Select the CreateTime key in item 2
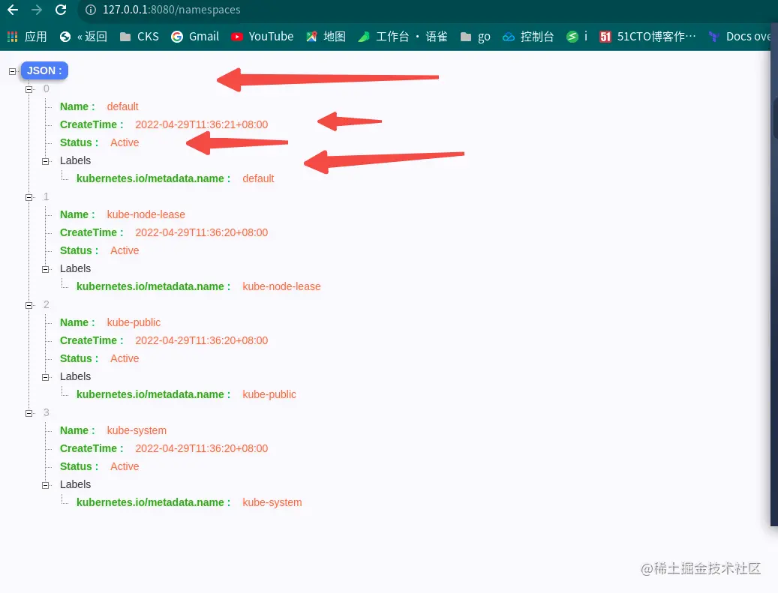Screen dimensions: 778x593 coord(92,340)
